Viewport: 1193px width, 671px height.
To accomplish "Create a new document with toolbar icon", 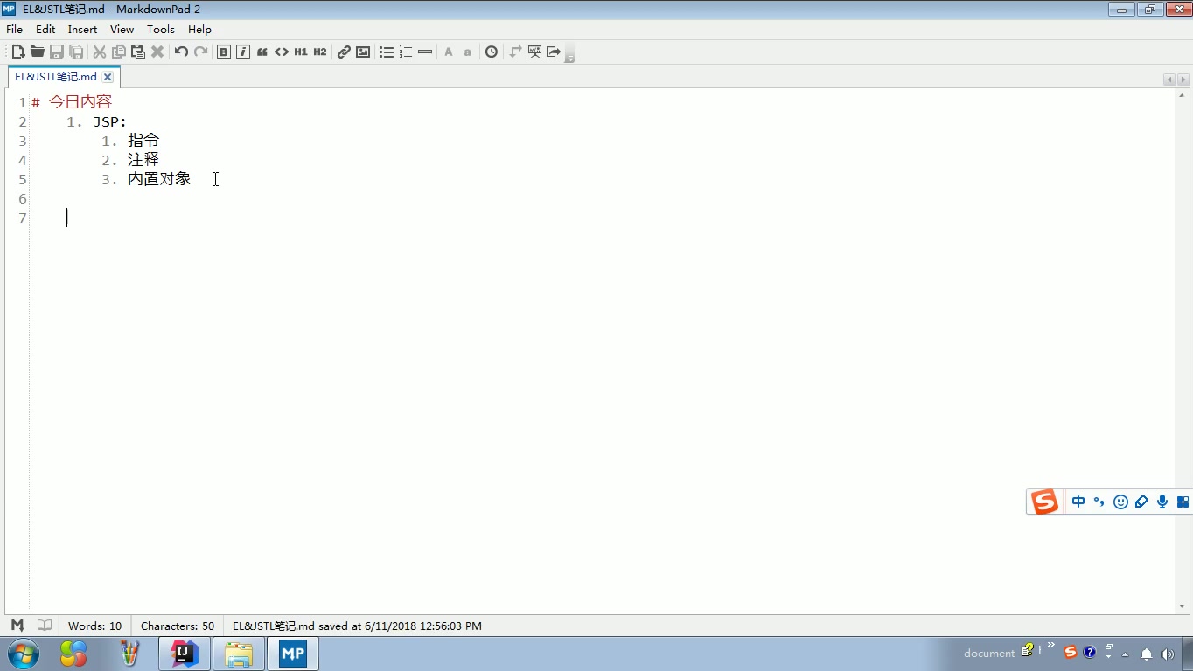I will pos(17,52).
